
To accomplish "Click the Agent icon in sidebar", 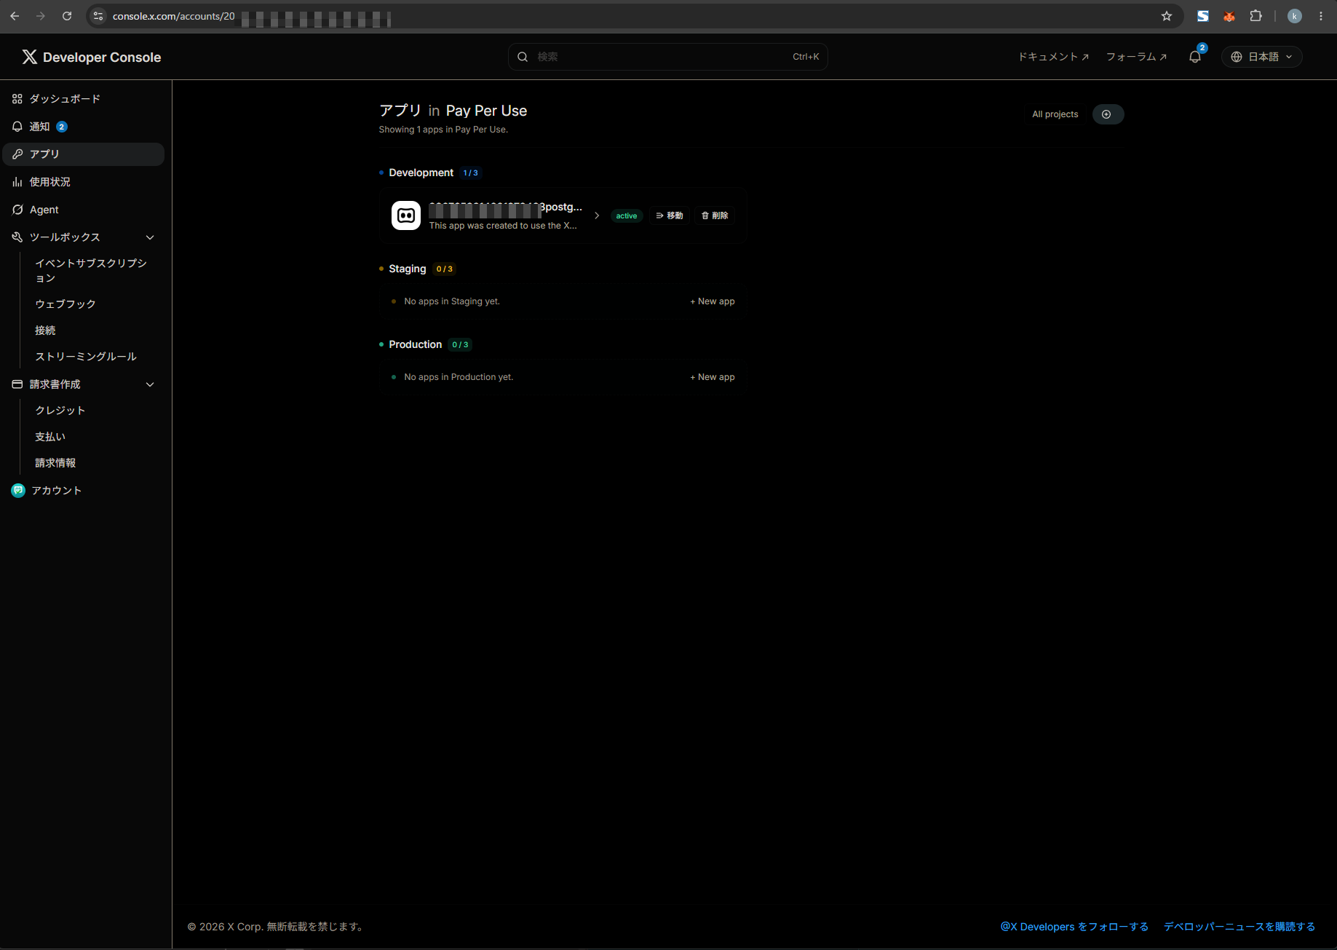I will [x=17, y=210].
